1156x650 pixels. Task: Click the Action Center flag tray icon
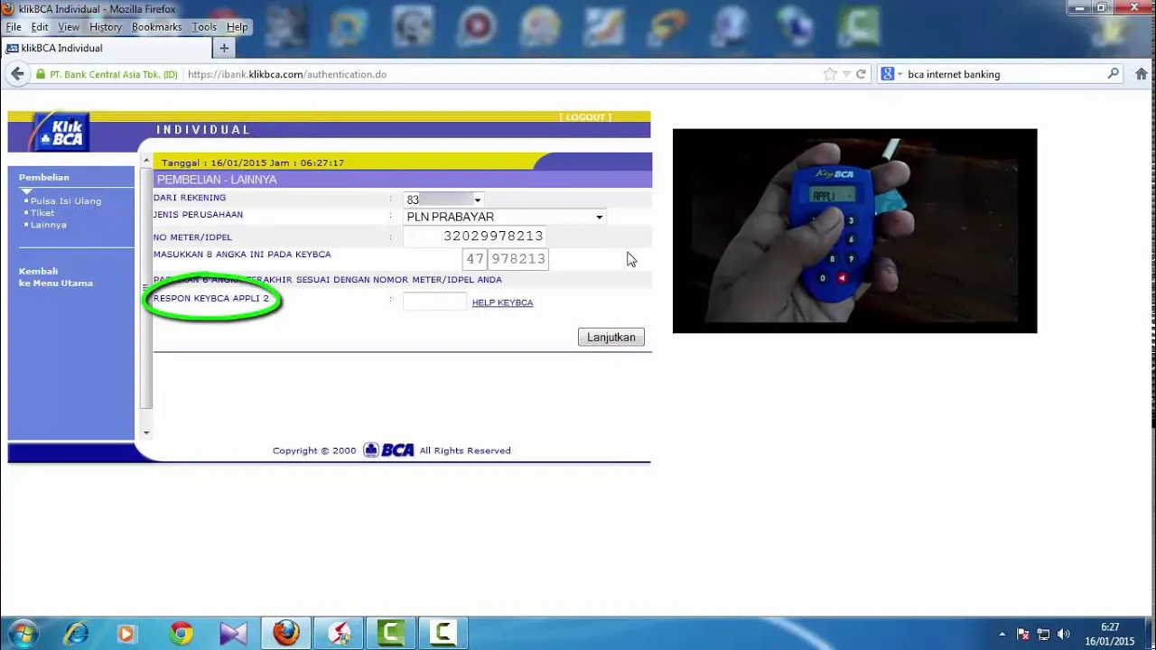coord(1023,635)
